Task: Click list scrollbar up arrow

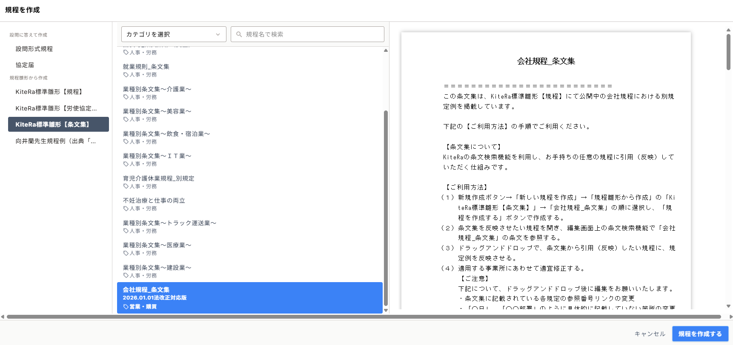Action: pos(386,50)
